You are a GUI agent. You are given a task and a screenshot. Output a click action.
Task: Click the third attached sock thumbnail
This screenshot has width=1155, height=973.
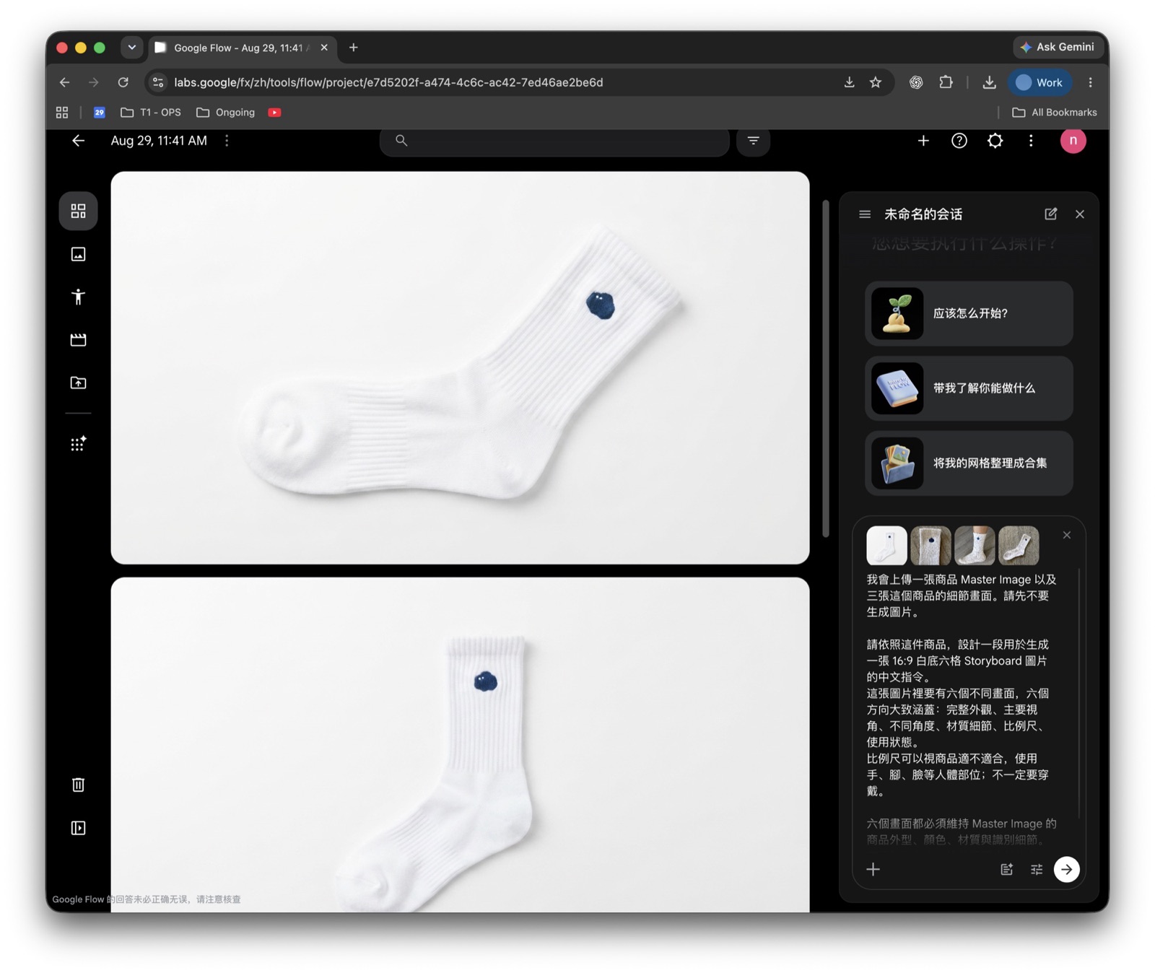[975, 546]
